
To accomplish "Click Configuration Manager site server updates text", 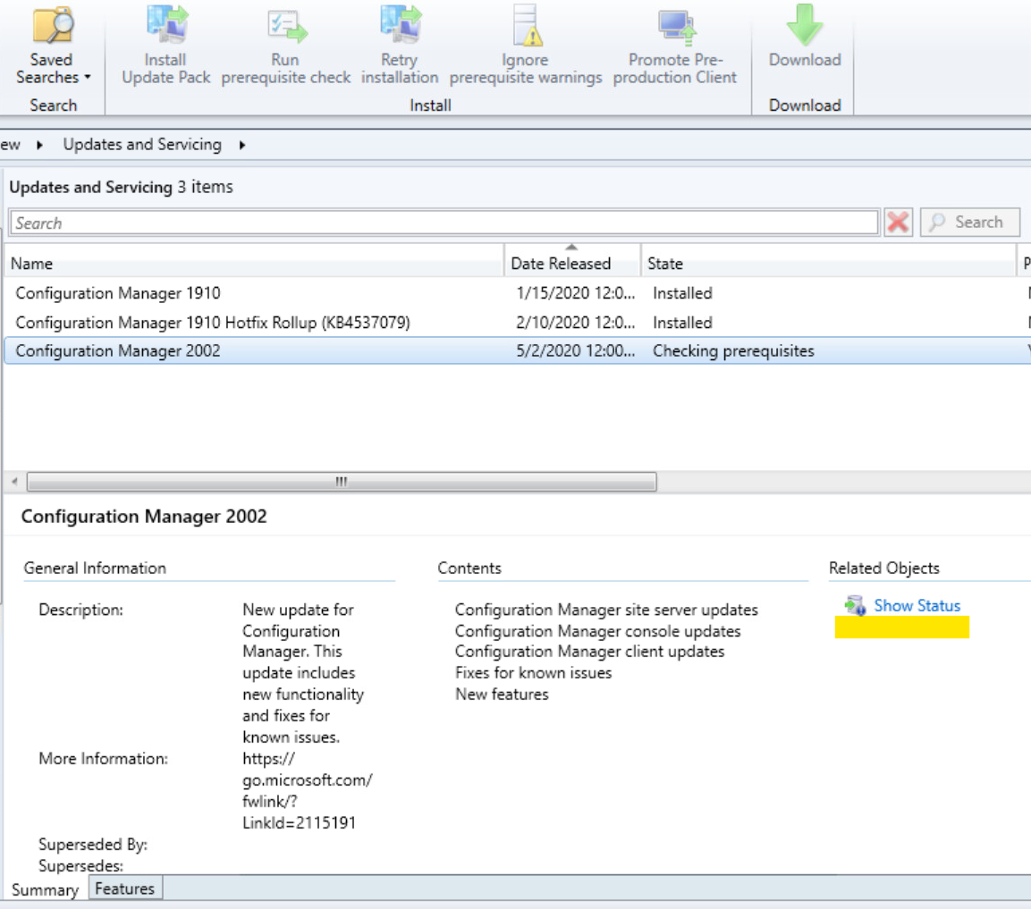I will tap(606, 610).
